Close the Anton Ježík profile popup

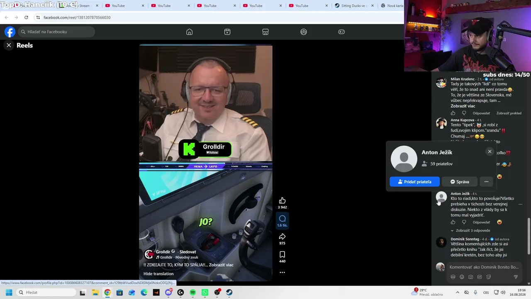pyautogui.click(x=490, y=152)
